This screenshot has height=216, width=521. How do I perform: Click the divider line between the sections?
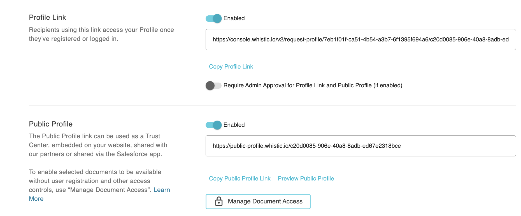coord(272,105)
